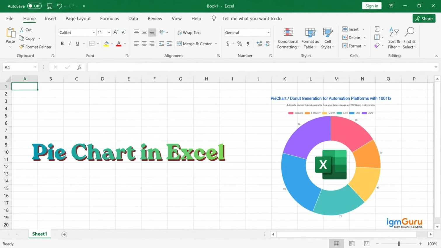Screen dimensions: 441x248
Task: Open the Review tab
Action: click(x=155, y=18)
